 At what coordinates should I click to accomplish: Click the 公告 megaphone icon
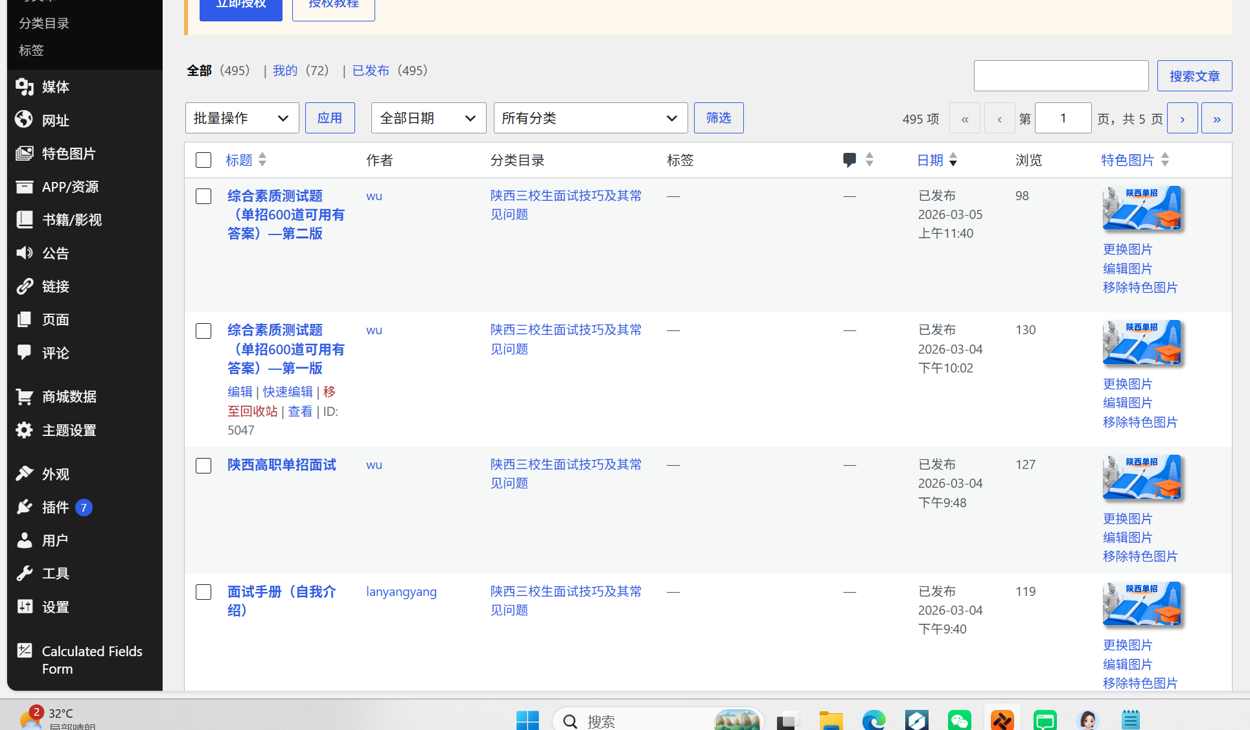[x=25, y=253]
